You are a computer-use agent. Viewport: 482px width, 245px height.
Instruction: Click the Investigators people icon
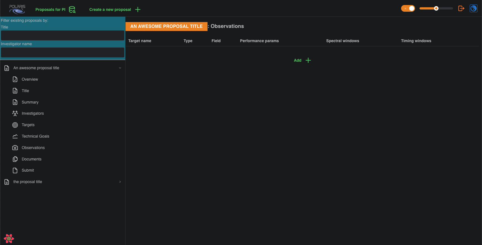point(15,113)
